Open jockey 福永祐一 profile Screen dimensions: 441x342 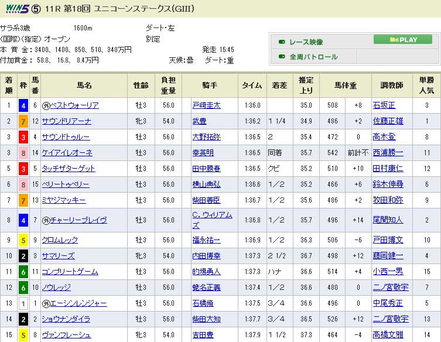(206, 240)
